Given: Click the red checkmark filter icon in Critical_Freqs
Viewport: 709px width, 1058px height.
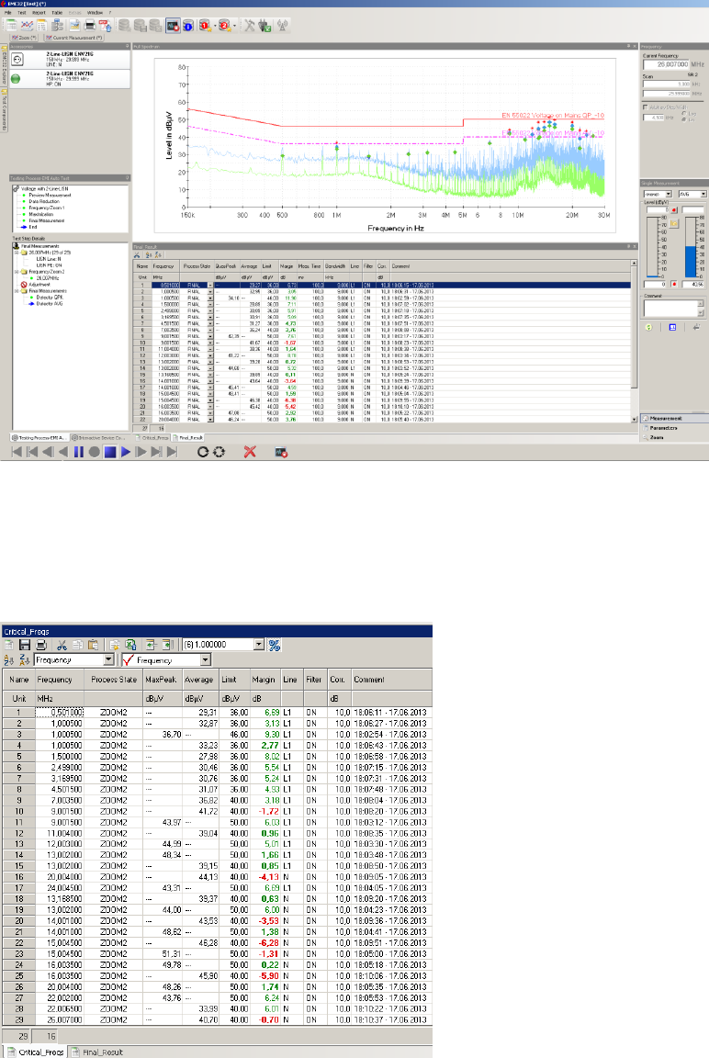Looking at the screenshot, I should point(129,660).
